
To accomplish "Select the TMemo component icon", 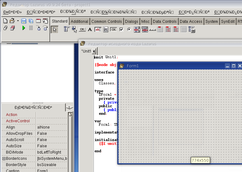I will click(106, 29).
